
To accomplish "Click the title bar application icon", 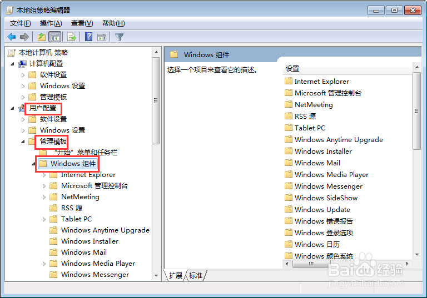I will click(x=10, y=11).
